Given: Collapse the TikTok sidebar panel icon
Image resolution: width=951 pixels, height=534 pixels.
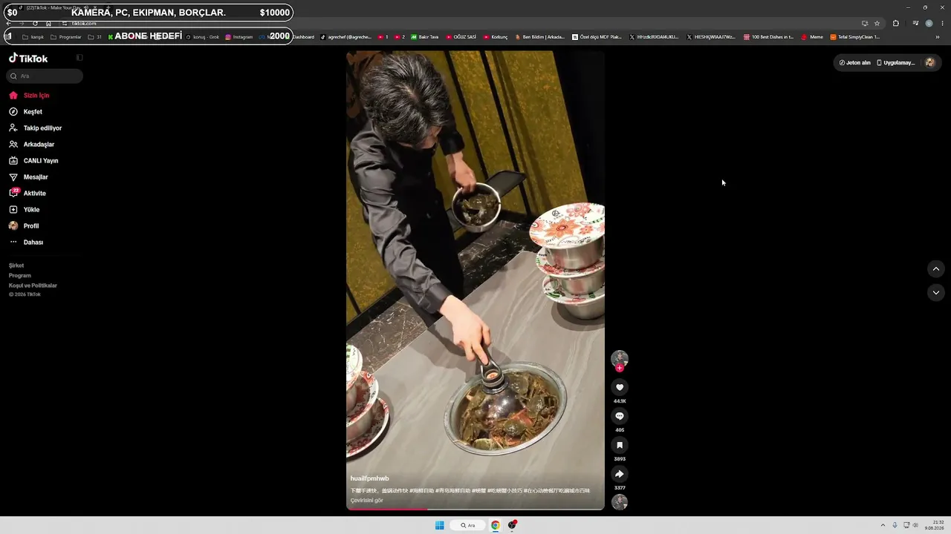Looking at the screenshot, I should click(x=79, y=58).
